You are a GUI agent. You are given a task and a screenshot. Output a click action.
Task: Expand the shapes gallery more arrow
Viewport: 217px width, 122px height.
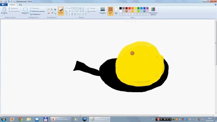[x=86, y=14]
